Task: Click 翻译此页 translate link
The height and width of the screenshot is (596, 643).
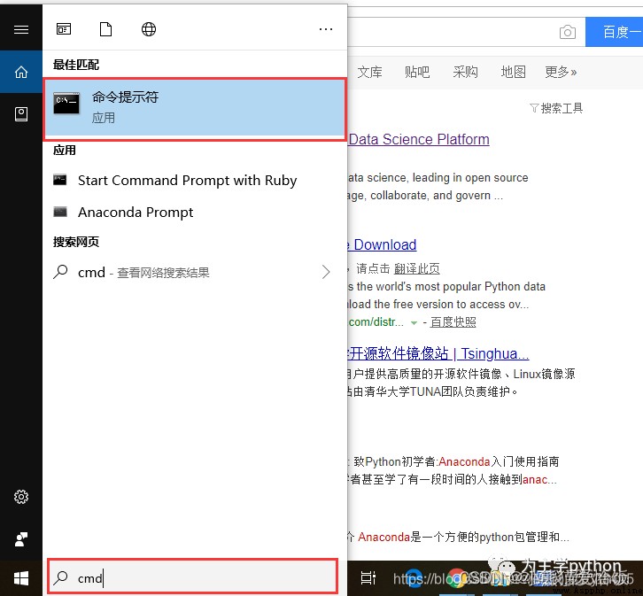Action: [416, 268]
